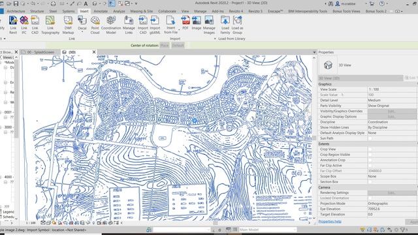Click the Print icon in quick access toolbar
This screenshot has height=235, width=418.
point(54,4)
